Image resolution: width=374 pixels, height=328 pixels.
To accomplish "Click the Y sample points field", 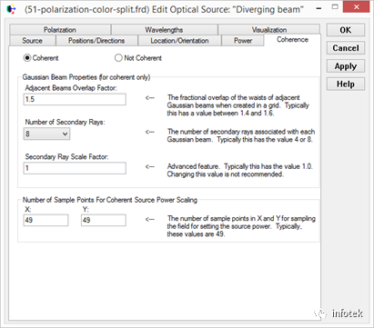I will (104, 220).
